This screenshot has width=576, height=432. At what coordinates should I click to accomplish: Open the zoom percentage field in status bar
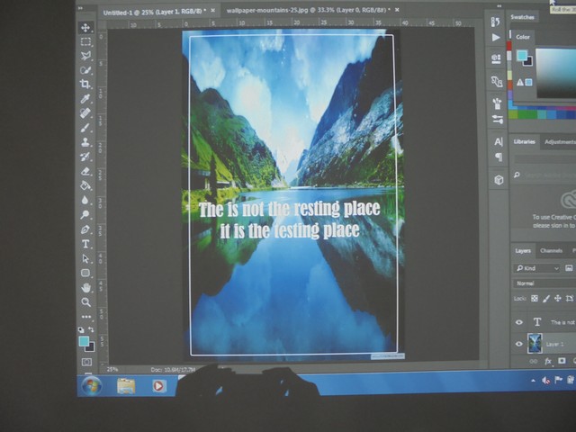(113, 369)
